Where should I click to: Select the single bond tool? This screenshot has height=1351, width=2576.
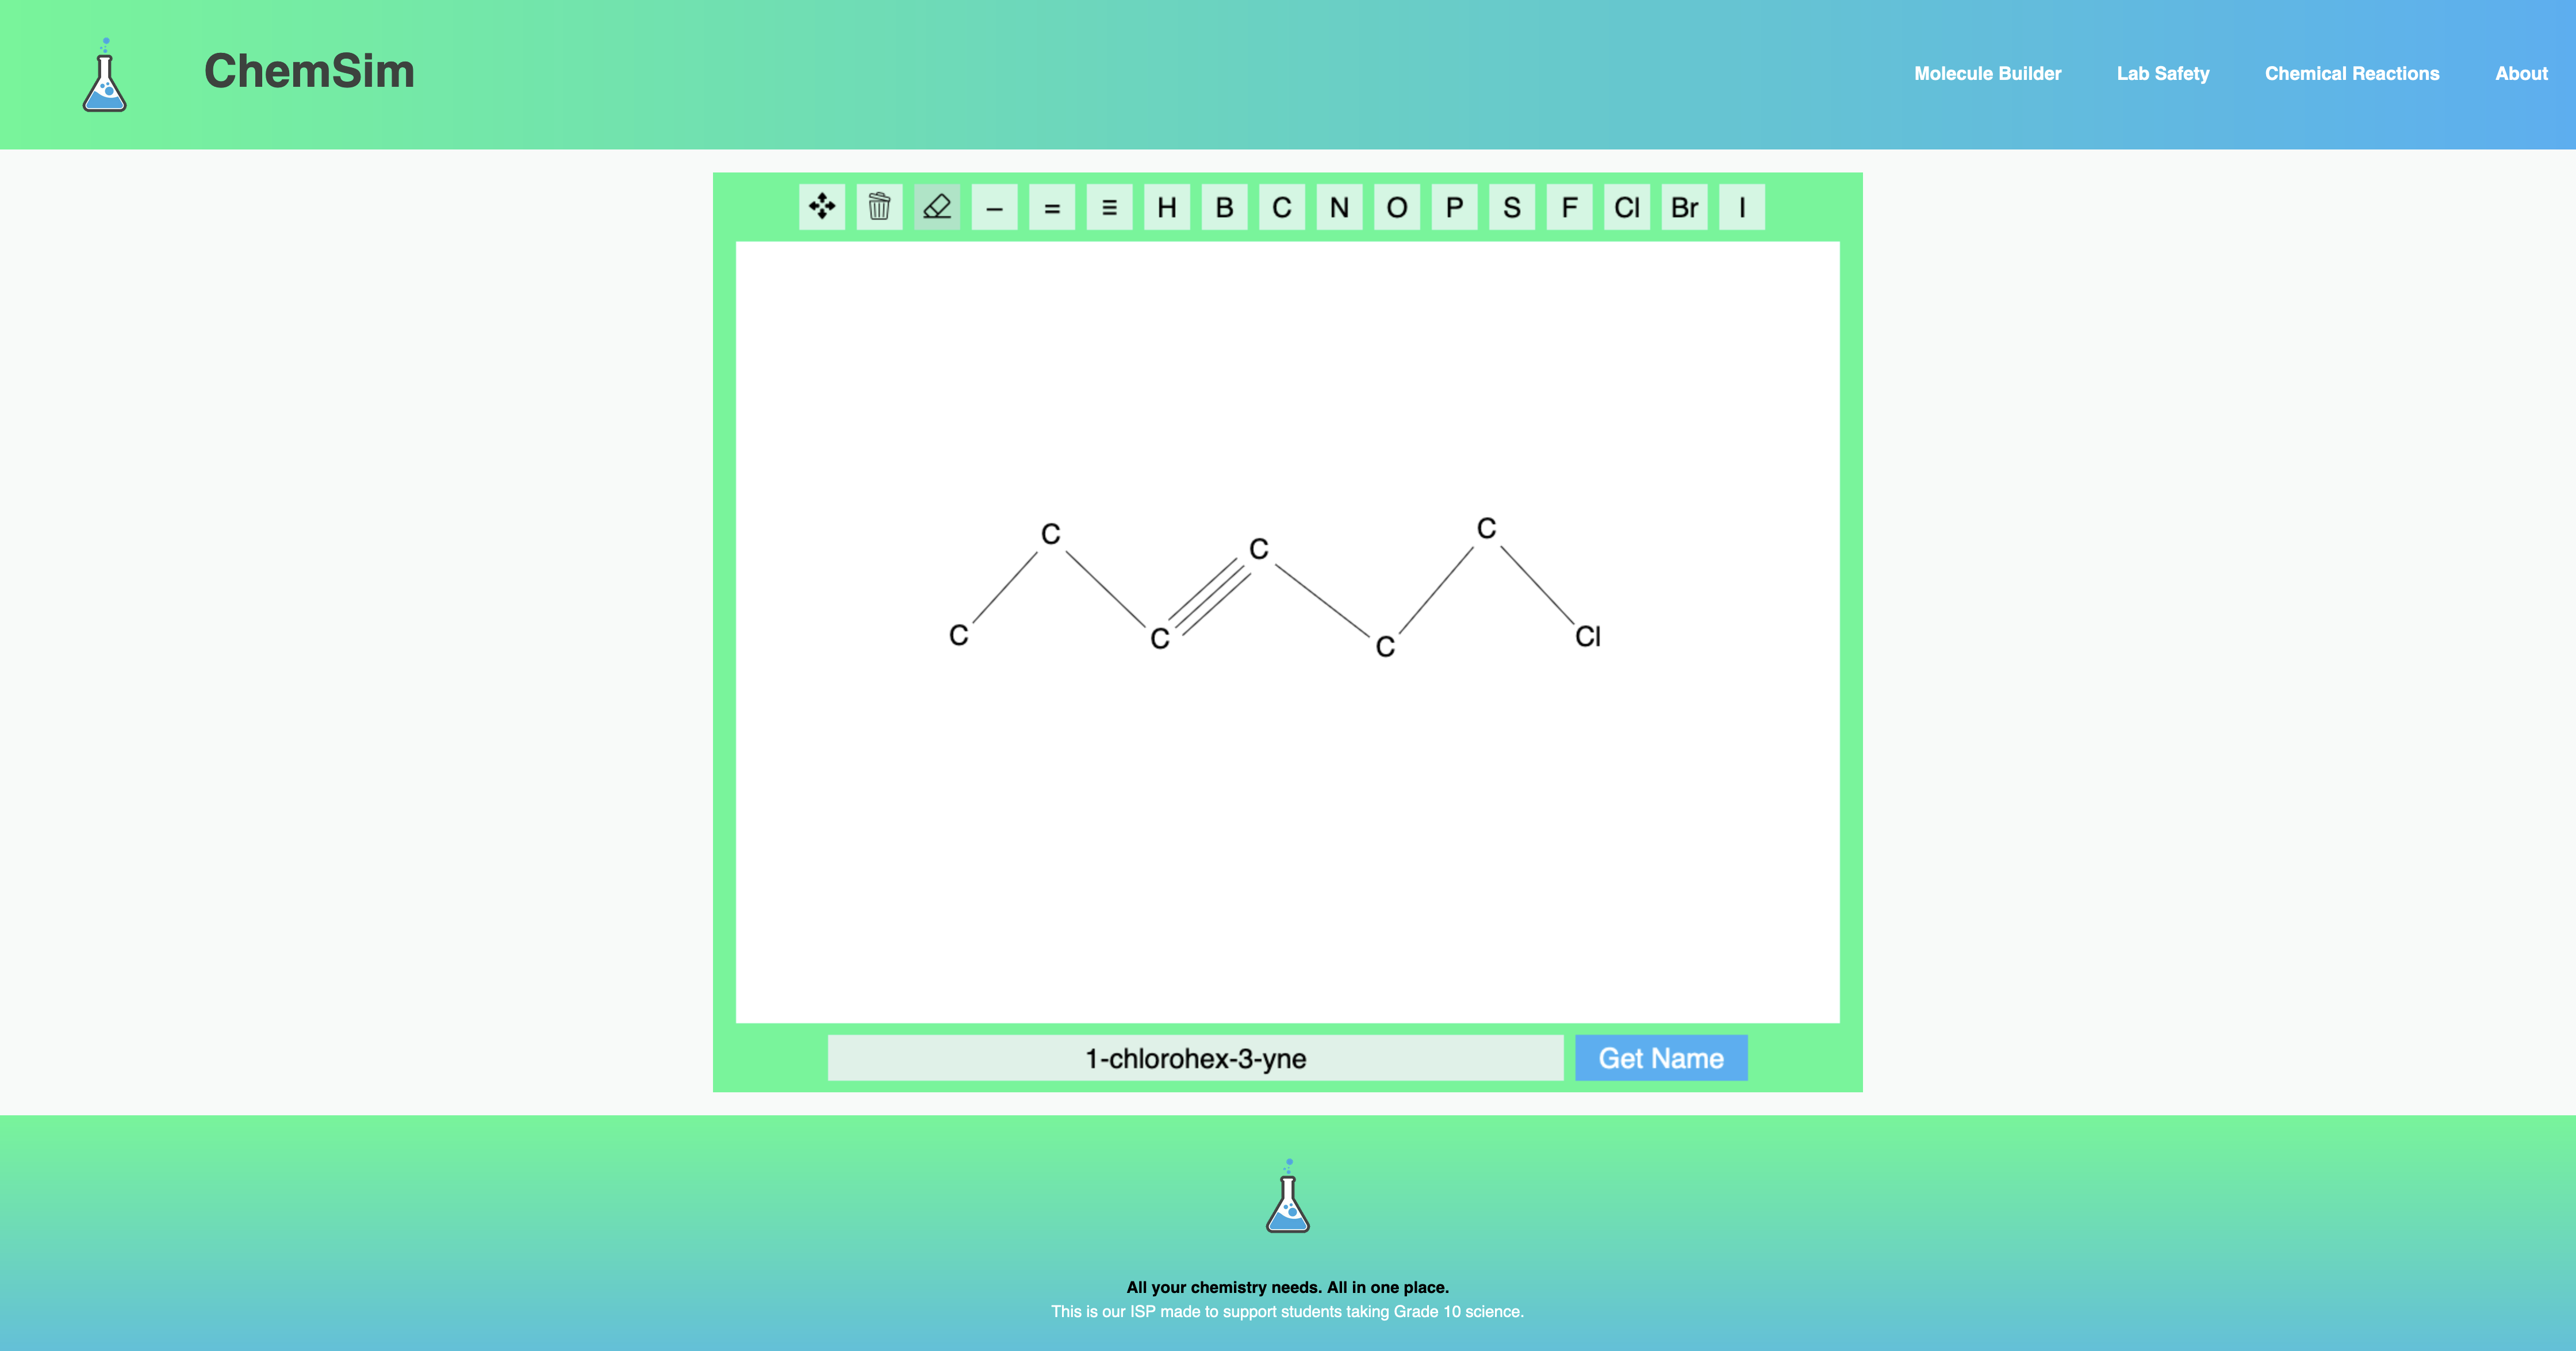tap(995, 206)
